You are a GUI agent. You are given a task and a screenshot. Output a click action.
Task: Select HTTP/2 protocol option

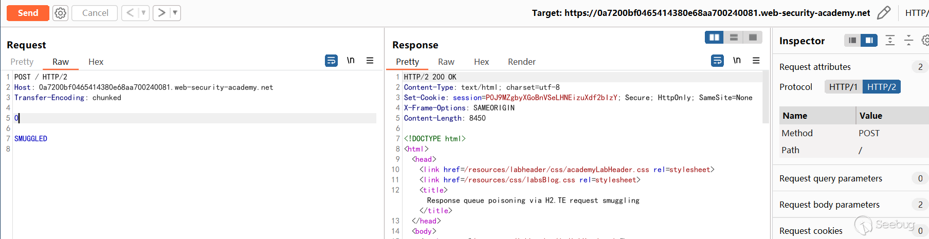tap(881, 87)
